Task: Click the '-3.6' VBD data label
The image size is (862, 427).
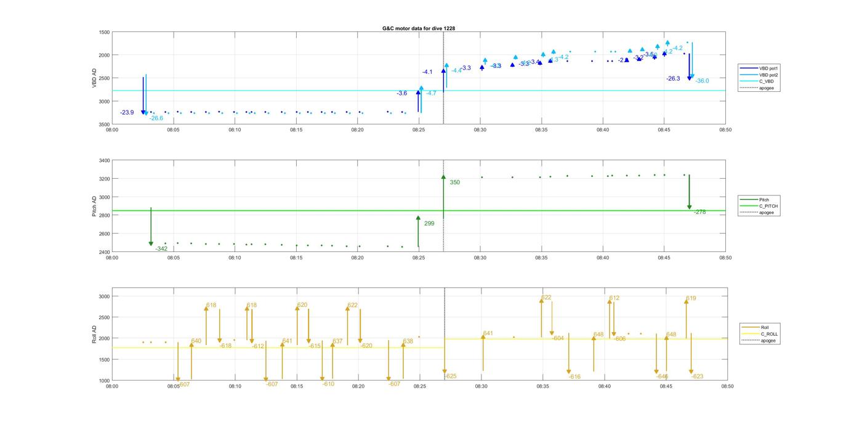Action: (401, 94)
